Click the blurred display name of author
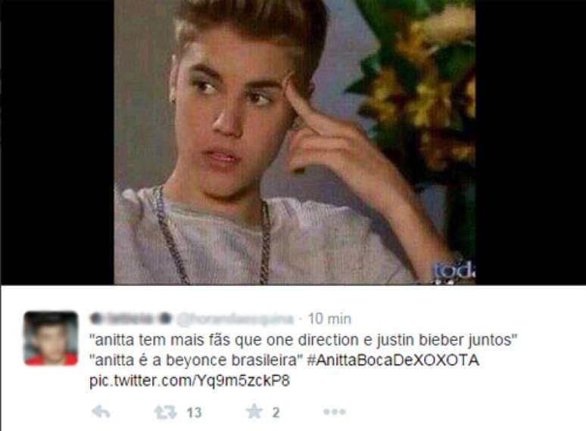 tap(131, 318)
